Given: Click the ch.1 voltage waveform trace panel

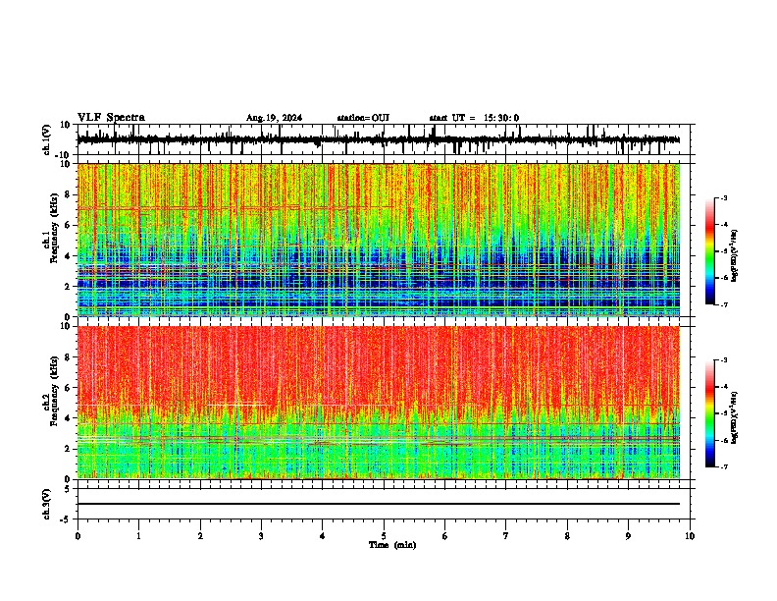Looking at the screenshot, I should [384, 139].
